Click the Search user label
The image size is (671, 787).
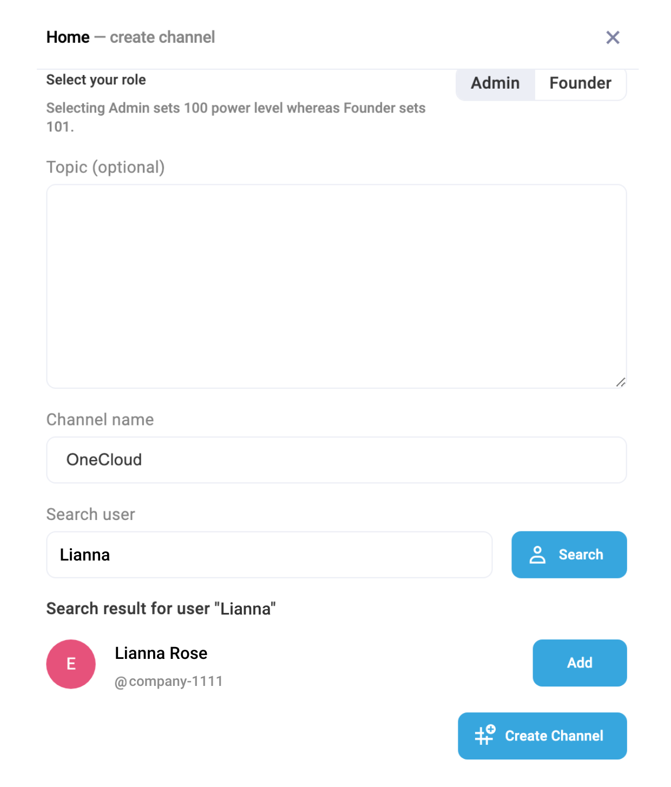pyautogui.click(x=91, y=514)
